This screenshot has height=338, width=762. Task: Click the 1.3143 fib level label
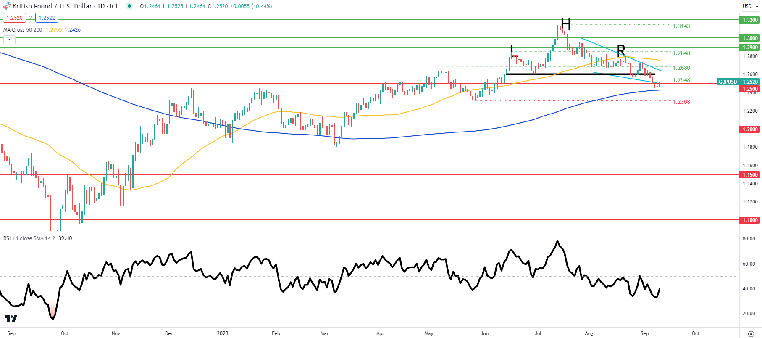pos(681,26)
